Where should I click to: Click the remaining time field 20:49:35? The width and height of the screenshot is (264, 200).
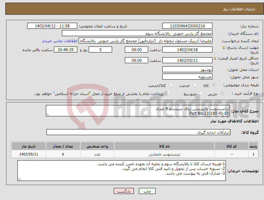pyautogui.click(x=66, y=49)
